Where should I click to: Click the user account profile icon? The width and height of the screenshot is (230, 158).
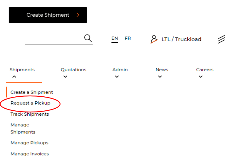tap(154, 39)
